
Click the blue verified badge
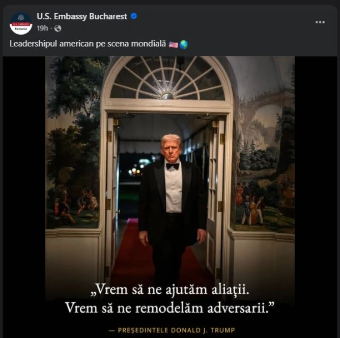[134, 17]
